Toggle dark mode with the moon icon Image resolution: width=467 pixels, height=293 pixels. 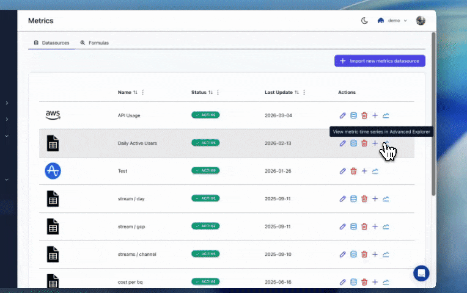pos(364,21)
